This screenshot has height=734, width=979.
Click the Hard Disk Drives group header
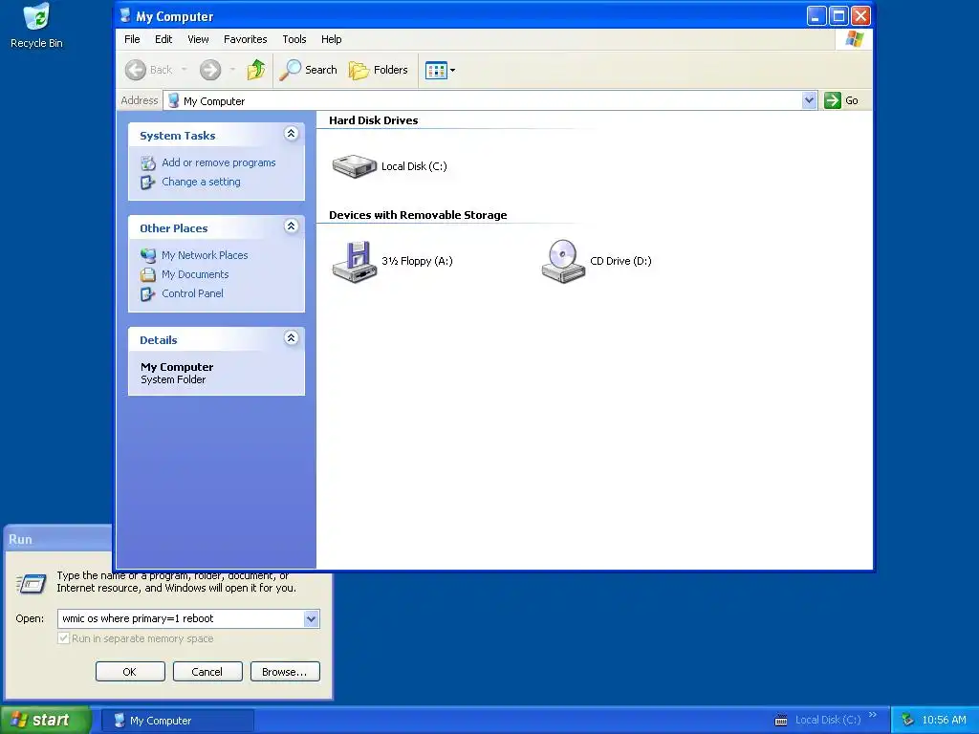tap(374, 120)
